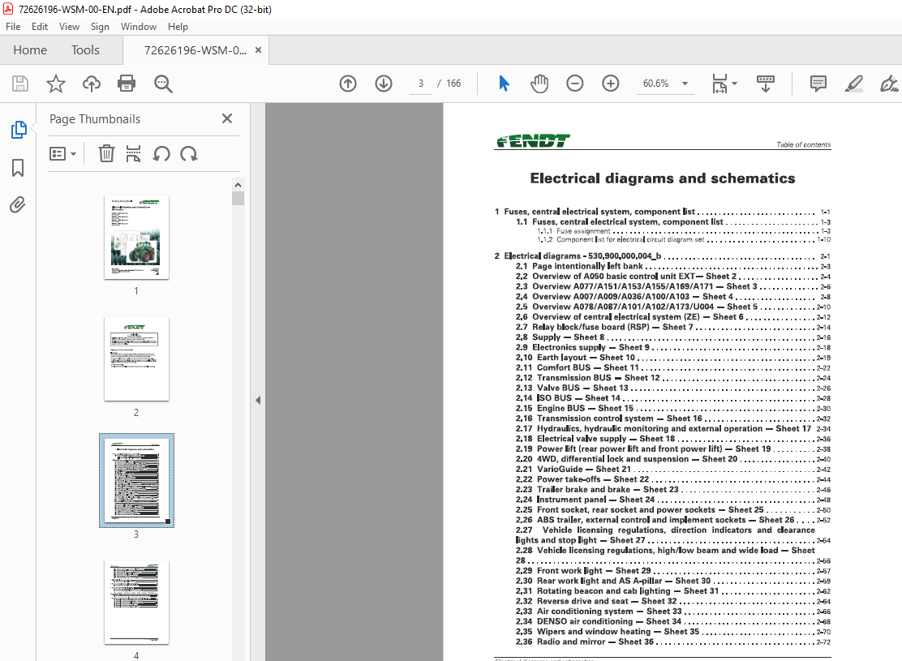
Task: Rotate page clockwise
Action: tap(189, 154)
